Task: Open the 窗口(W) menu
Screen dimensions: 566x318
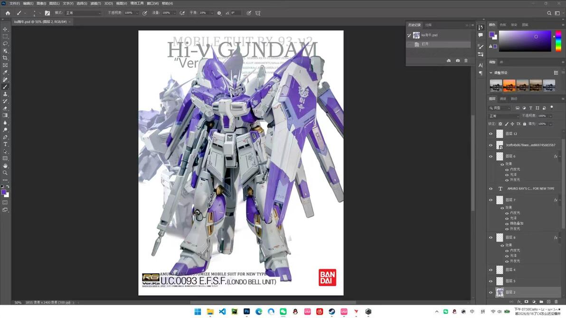Action: 153,3
